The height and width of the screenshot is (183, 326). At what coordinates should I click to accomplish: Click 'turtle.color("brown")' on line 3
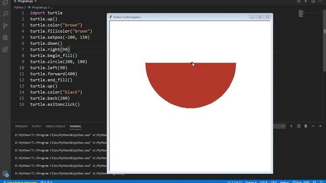[56, 25]
